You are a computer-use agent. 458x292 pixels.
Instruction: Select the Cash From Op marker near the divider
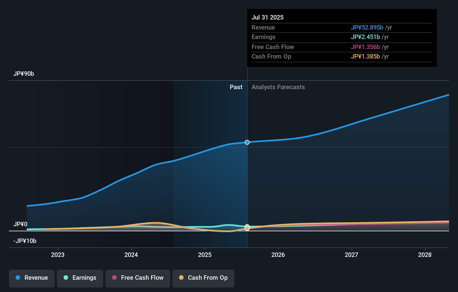(x=247, y=228)
